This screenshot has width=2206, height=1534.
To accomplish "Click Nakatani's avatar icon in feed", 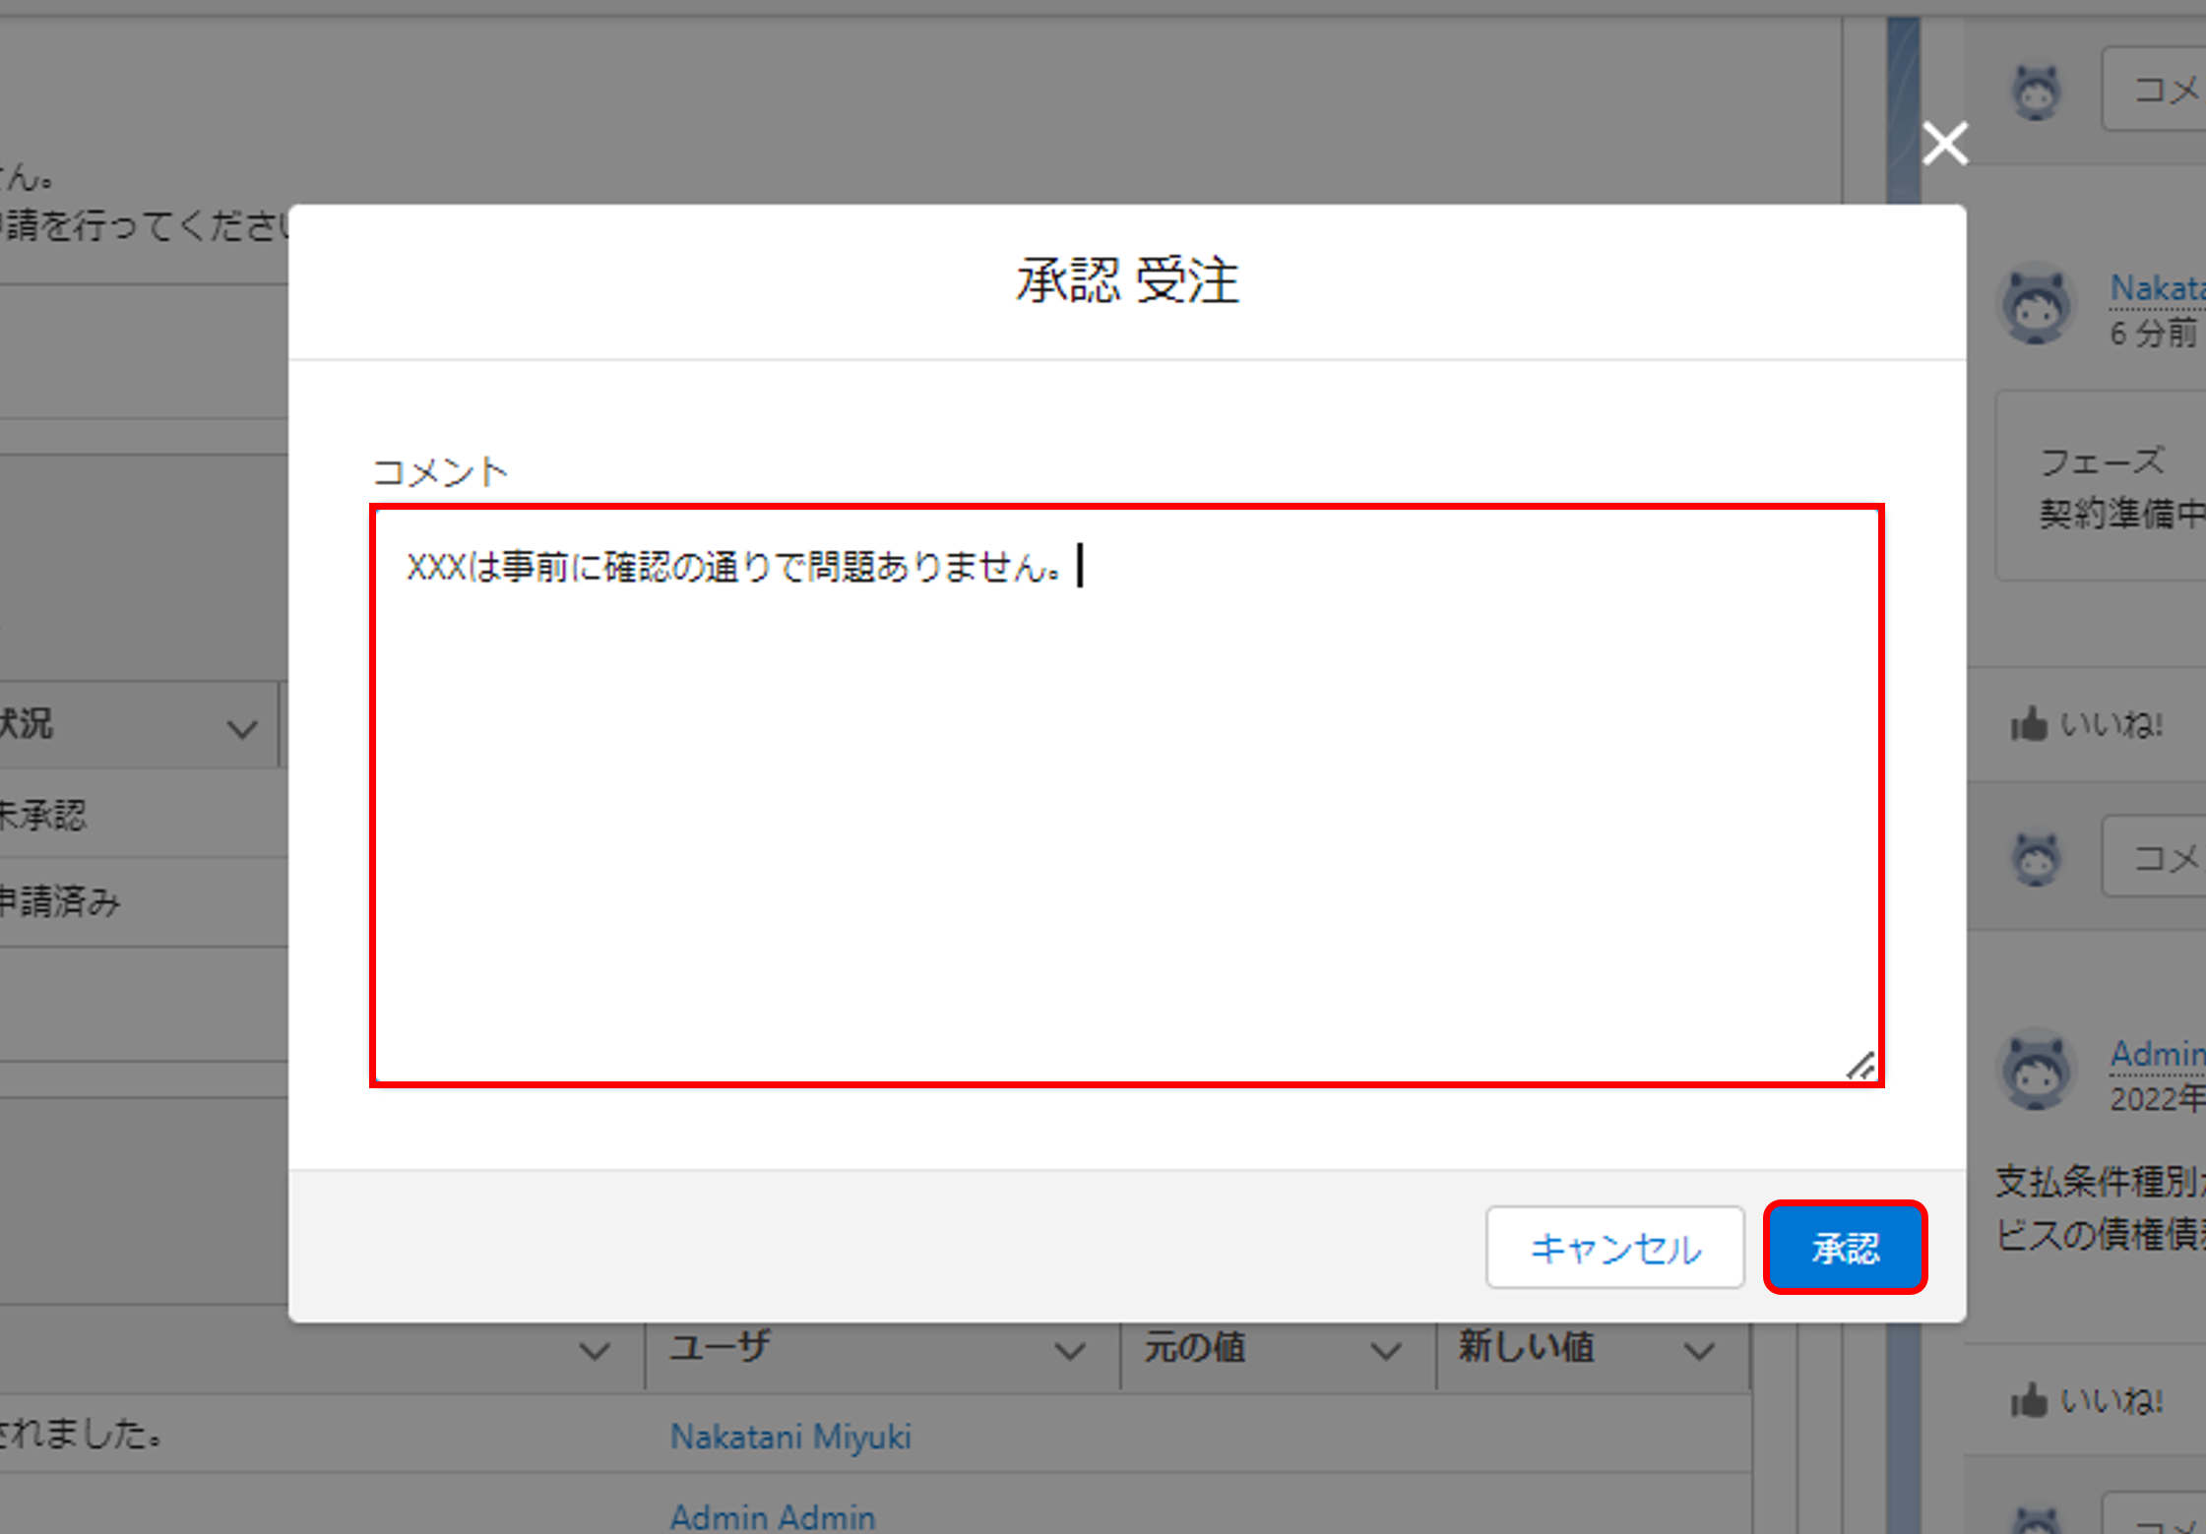I will 2036,305.
